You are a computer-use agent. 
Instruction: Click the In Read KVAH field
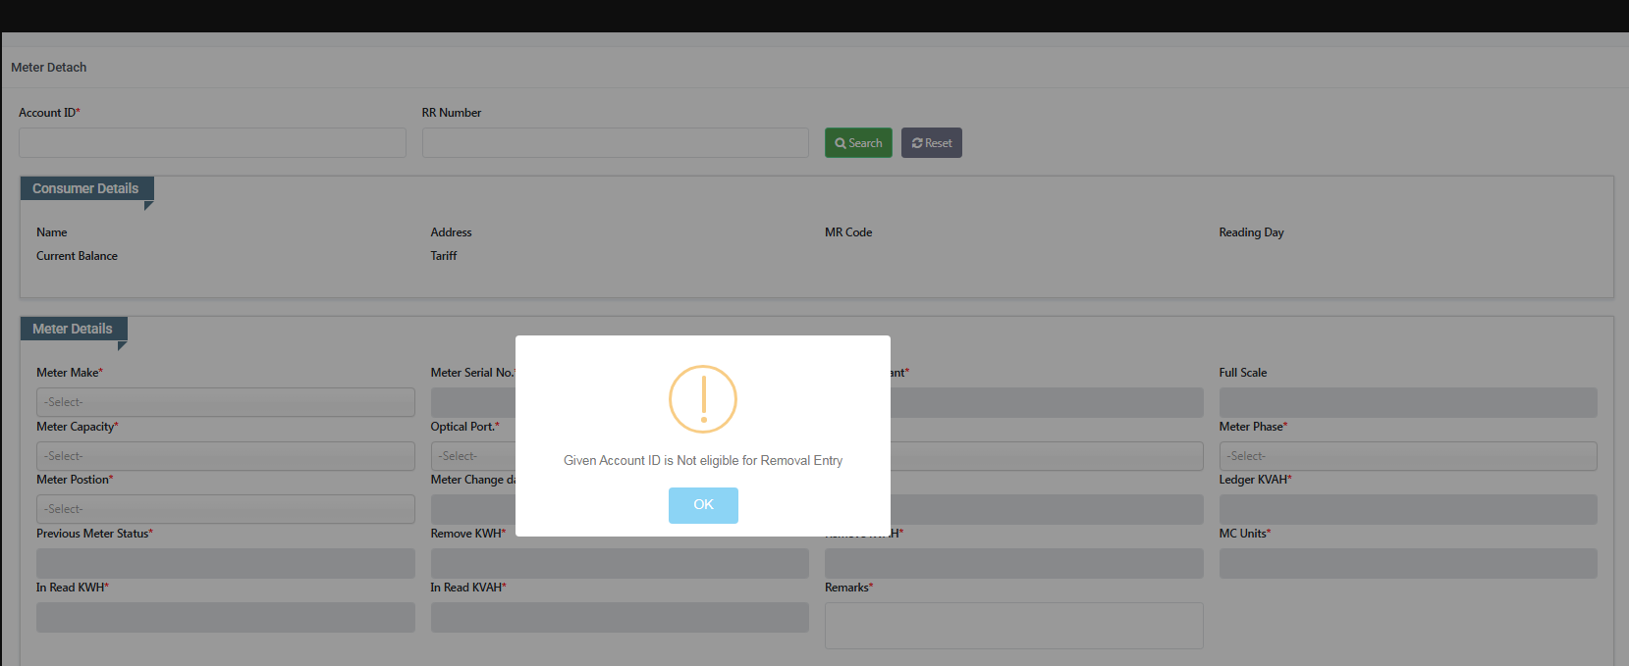[x=620, y=617]
